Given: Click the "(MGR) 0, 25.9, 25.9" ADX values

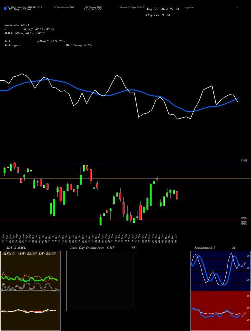Looking at the screenshot, I should 51,41.
